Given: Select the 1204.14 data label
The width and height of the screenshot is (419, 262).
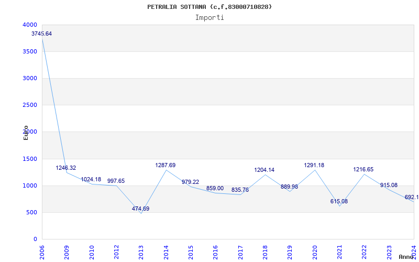Looking at the screenshot, I should pyautogui.click(x=264, y=170).
